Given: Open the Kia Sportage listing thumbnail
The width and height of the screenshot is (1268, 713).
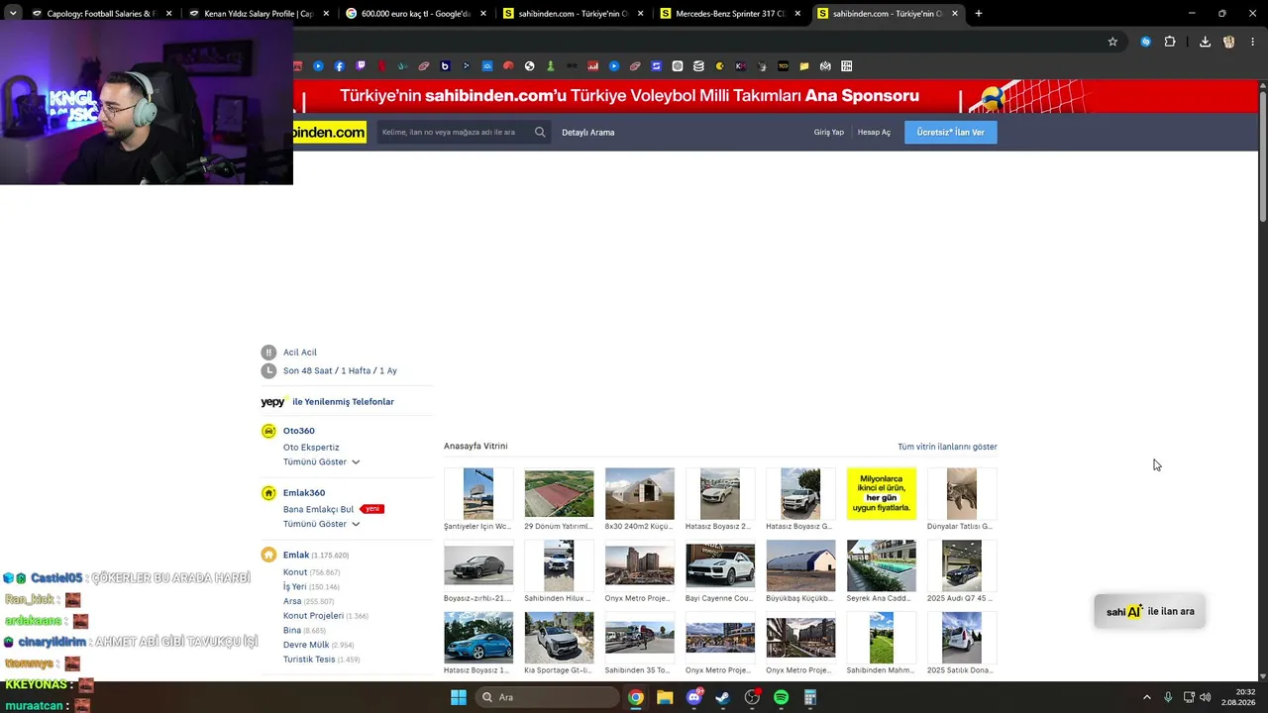Looking at the screenshot, I should click(559, 637).
